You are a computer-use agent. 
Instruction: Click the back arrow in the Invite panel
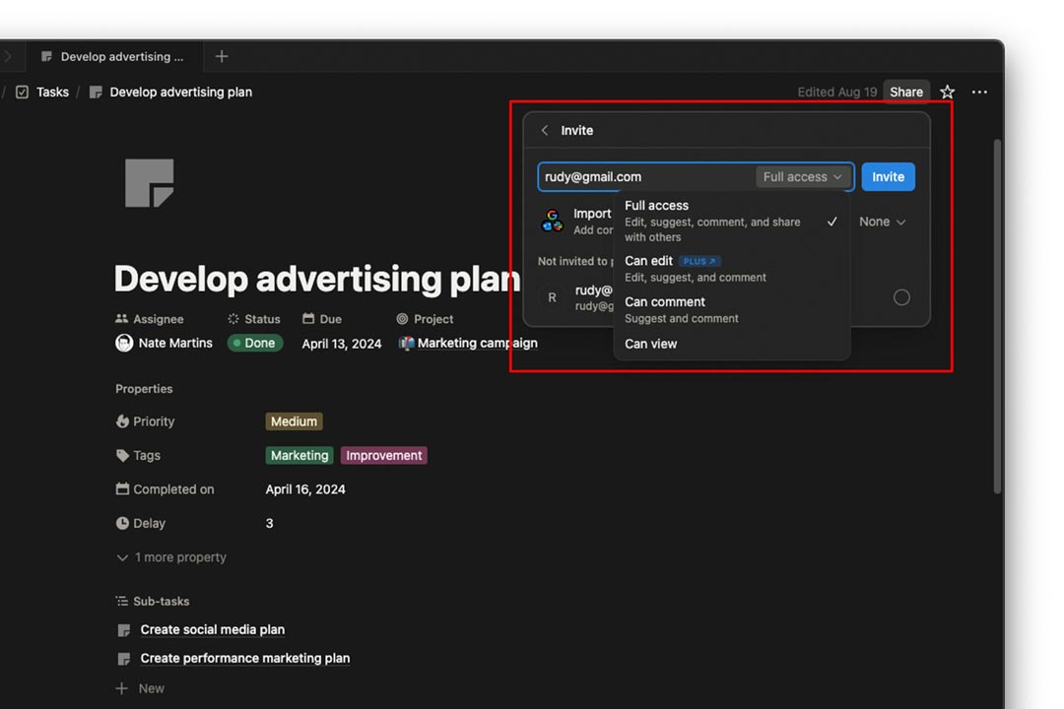[x=544, y=130]
